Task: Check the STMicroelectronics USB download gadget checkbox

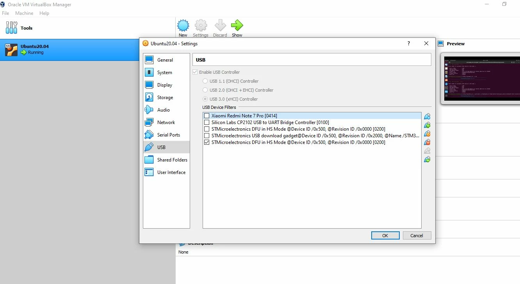Action: pyautogui.click(x=207, y=136)
